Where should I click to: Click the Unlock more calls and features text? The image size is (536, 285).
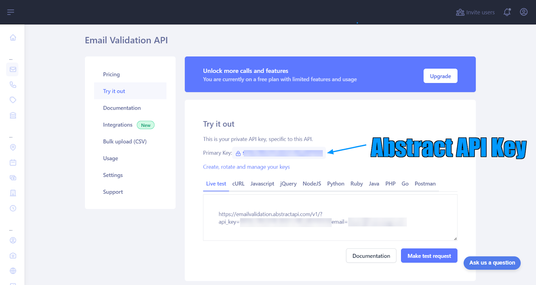246,71
